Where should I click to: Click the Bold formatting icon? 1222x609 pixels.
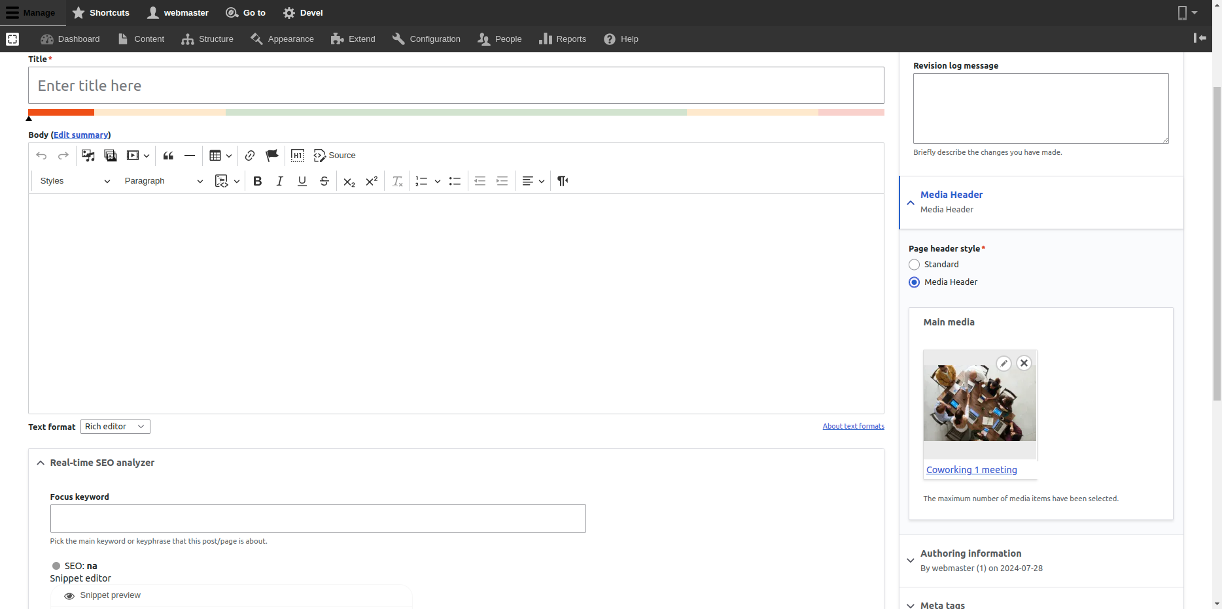[258, 181]
